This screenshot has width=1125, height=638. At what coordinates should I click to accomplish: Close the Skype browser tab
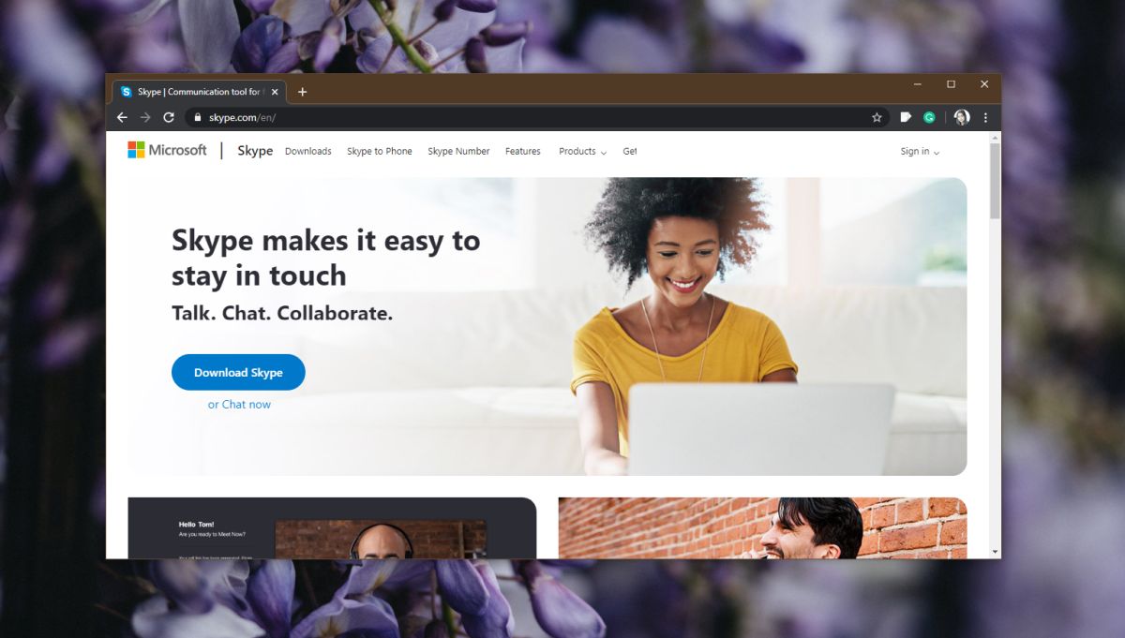point(275,92)
